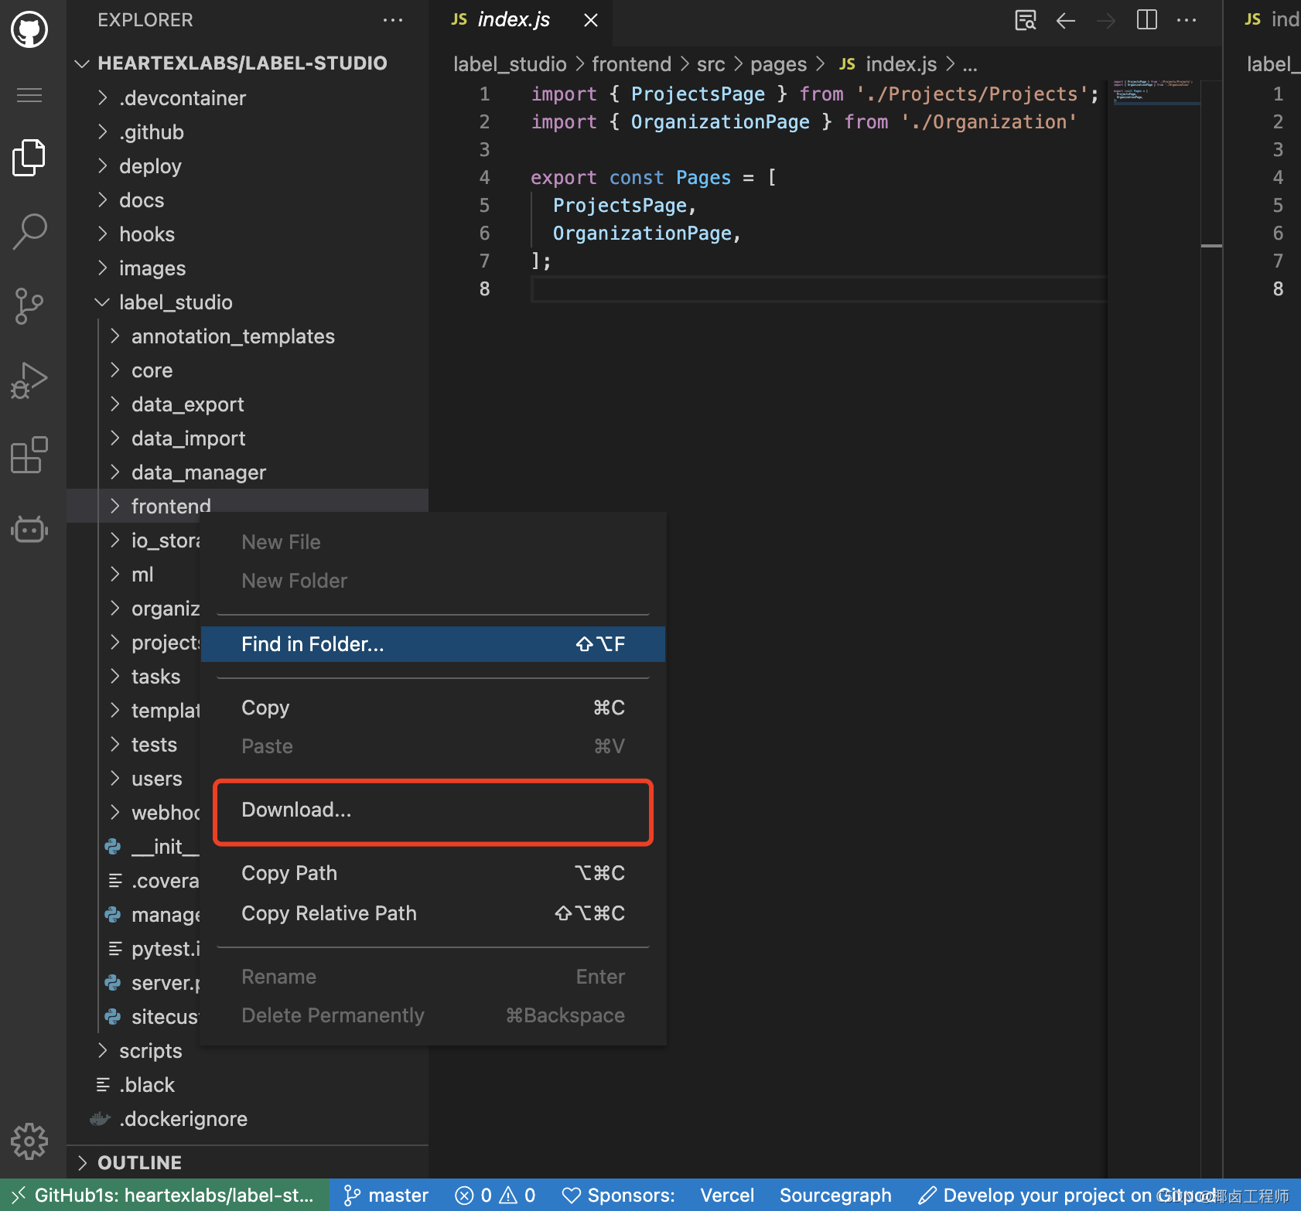Click the hamburger menu icon

[x=29, y=94]
